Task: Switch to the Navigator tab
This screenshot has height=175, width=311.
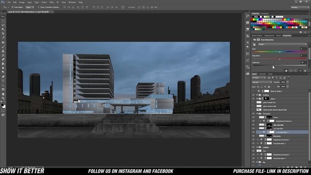Action: [265, 14]
